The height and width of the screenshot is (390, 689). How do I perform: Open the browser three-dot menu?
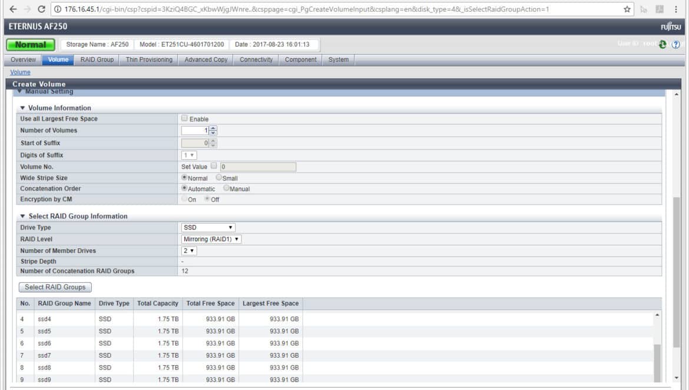676,9
